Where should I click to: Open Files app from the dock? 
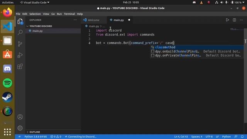7,41
